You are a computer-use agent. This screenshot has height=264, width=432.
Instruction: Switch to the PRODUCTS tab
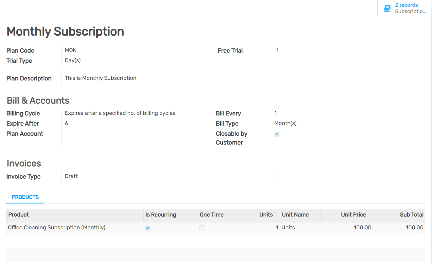coord(25,197)
